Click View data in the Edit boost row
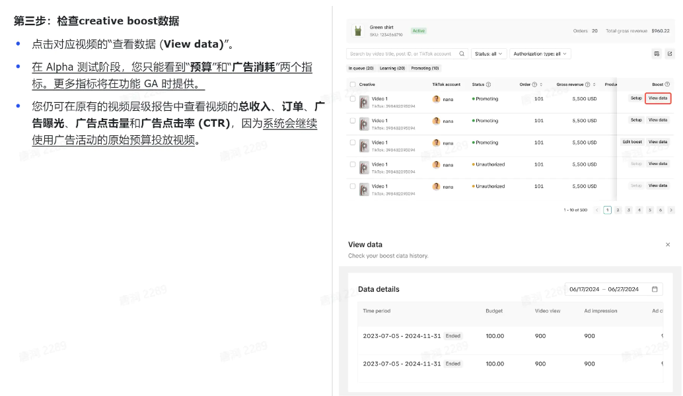 pyautogui.click(x=658, y=142)
